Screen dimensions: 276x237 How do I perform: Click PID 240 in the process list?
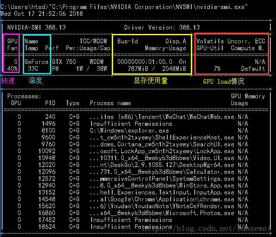pos(50,117)
